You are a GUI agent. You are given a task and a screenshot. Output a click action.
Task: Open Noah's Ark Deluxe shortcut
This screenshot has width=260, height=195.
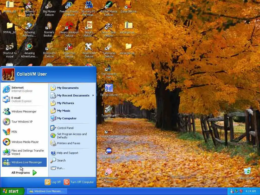tap(89, 50)
